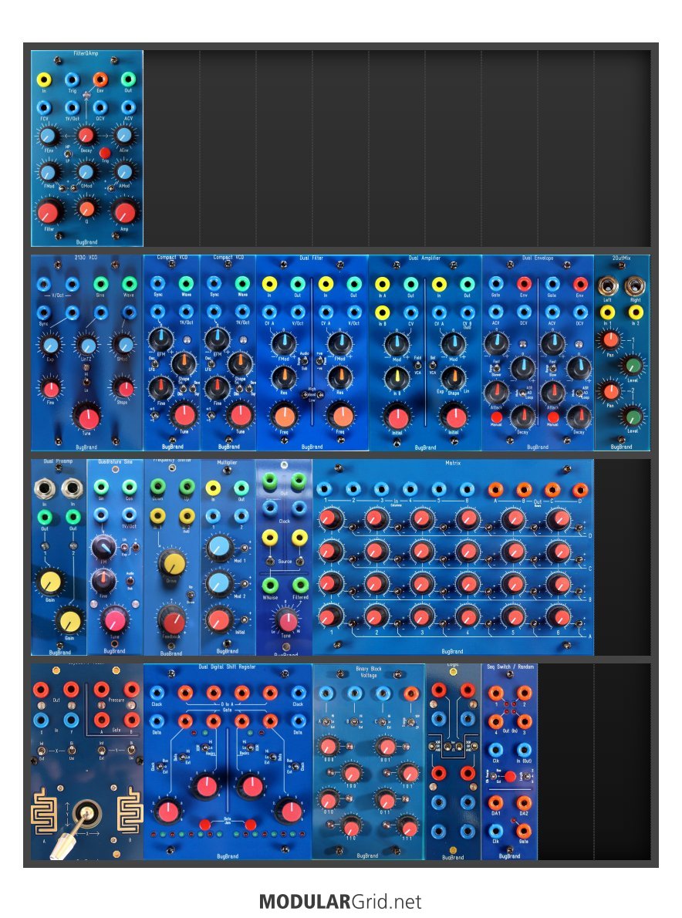The height and width of the screenshot is (918, 682).
Task: Push the red Trig button on FilterQAmp
Action: point(106,152)
